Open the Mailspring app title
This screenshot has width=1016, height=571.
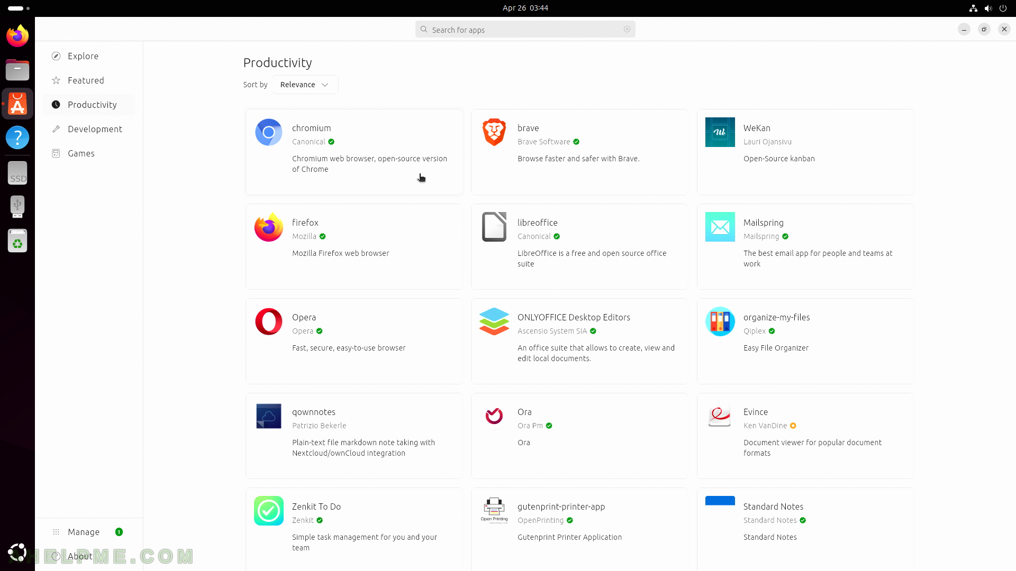click(763, 223)
